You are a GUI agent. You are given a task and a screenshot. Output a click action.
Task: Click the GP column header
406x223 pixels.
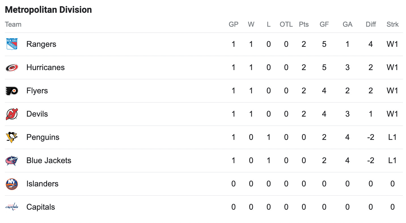tap(234, 24)
